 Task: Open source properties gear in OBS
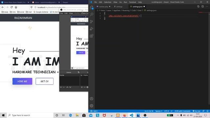(x=88, y=87)
